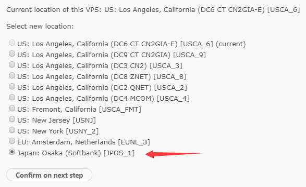This screenshot has height=187, width=306.
Task: Select the DC3 CN2 USCA_3 radio option
Action: click(x=12, y=64)
